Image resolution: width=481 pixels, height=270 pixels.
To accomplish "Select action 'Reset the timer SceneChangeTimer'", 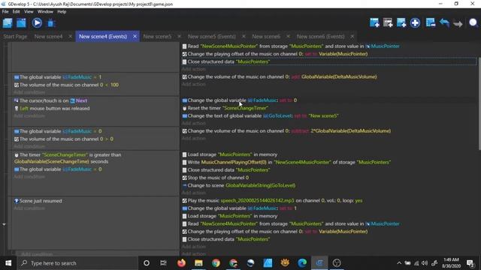I will (225, 108).
